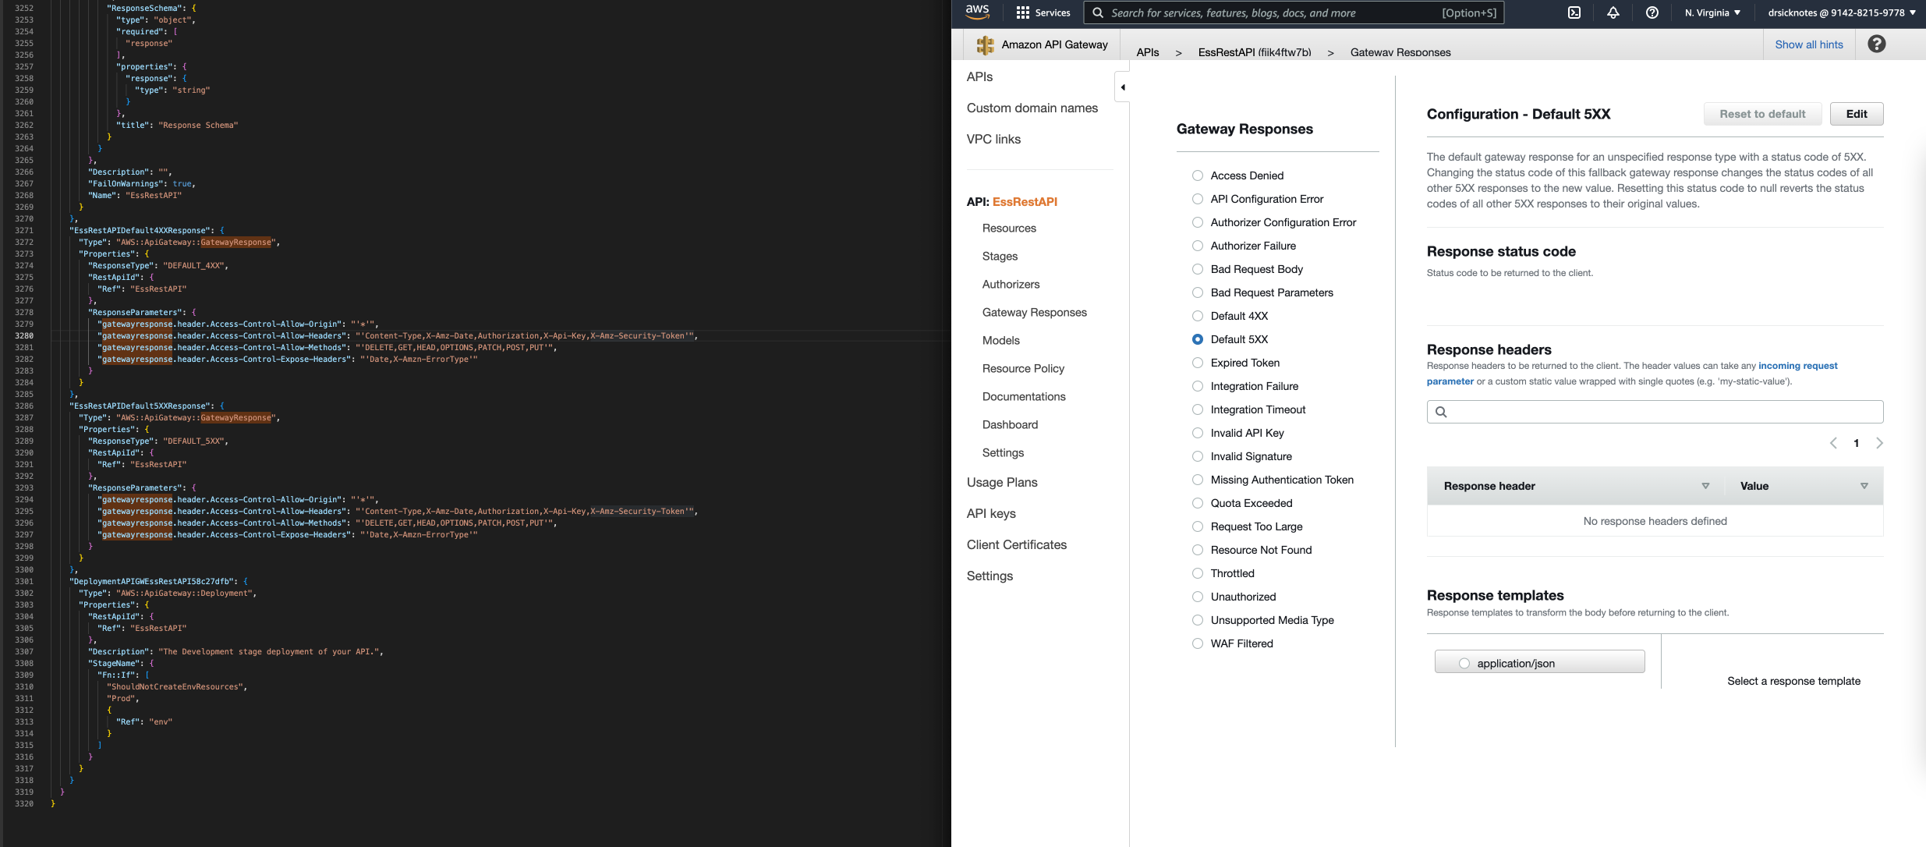Launch AWS CloudShell from the top bar
This screenshot has width=1926, height=847.
[1575, 12]
